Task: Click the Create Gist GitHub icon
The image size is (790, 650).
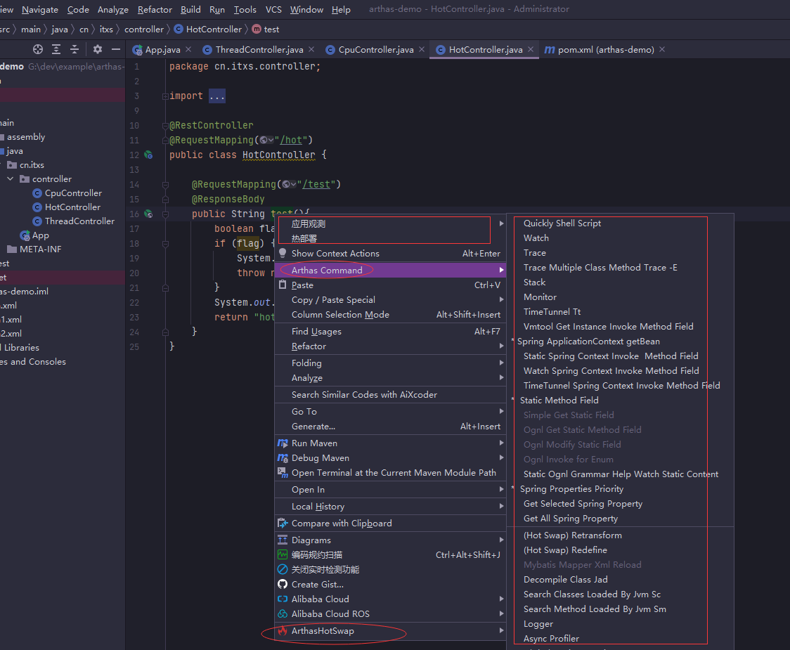Action: (283, 585)
